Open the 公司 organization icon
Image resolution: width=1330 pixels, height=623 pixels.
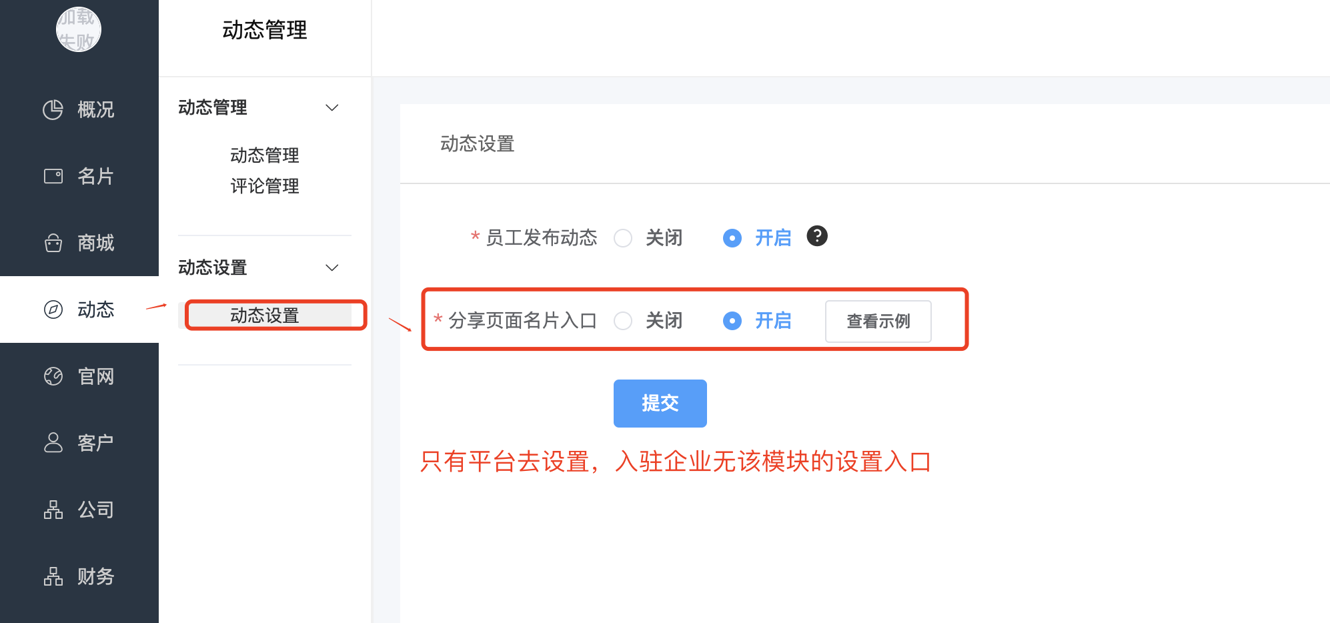point(53,510)
